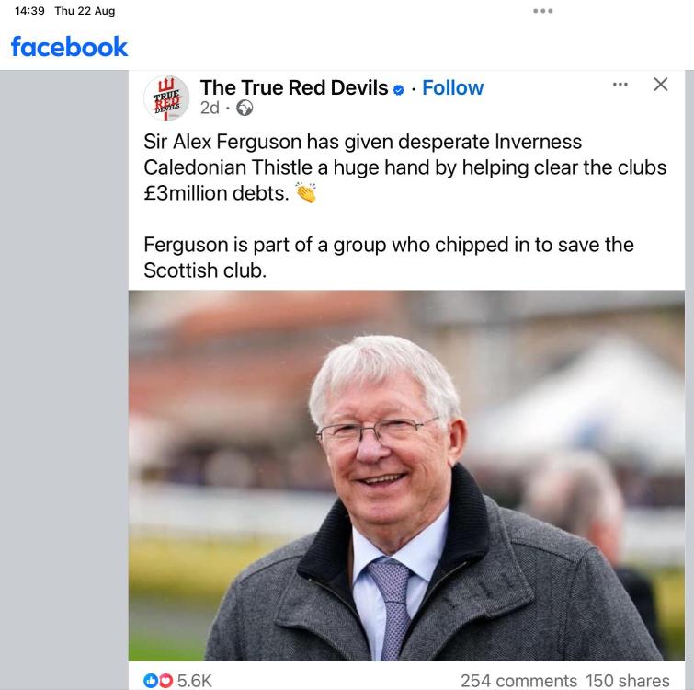Click the Thu 22 Aug date
Screen dimensions: 694x690
85,11
